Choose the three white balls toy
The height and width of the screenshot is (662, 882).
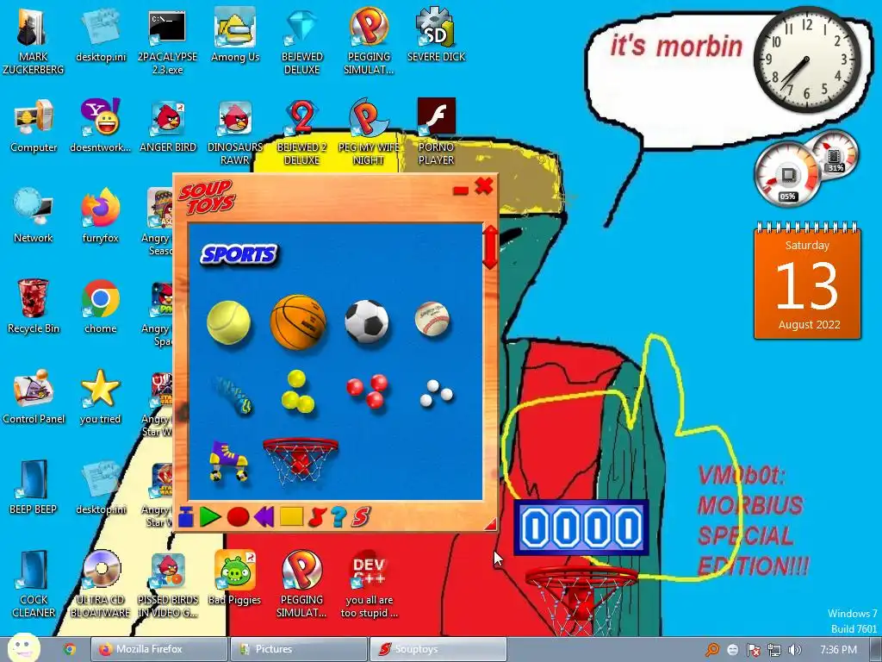click(436, 392)
